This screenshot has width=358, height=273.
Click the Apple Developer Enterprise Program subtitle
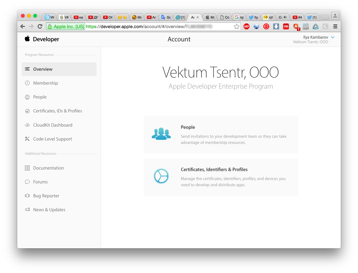(221, 86)
